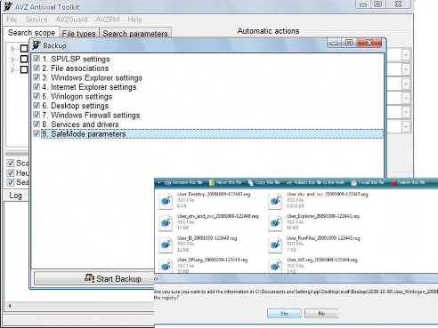Toggle the 'Sca...' checkbox in AVZ window

click(11, 163)
